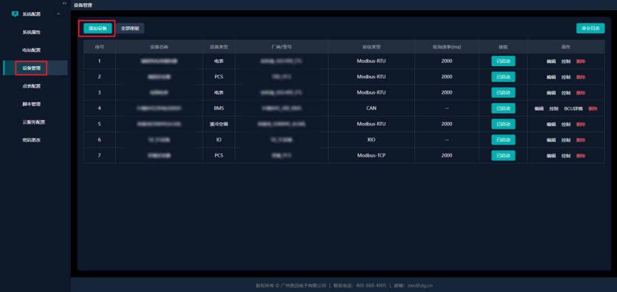Go to 点表配置 page
This screenshot has height=292, width=617.
[x=31, y=86]
